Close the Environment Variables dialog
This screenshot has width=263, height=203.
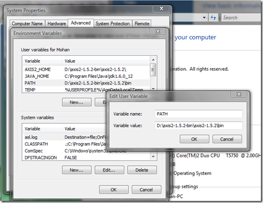(x=158, y=31)
